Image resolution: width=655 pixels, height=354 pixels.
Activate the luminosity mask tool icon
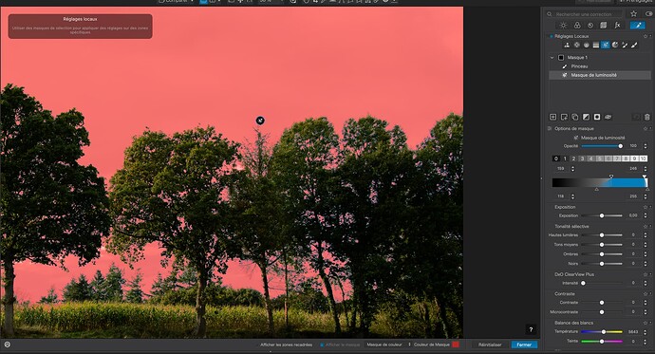[606, 46]
